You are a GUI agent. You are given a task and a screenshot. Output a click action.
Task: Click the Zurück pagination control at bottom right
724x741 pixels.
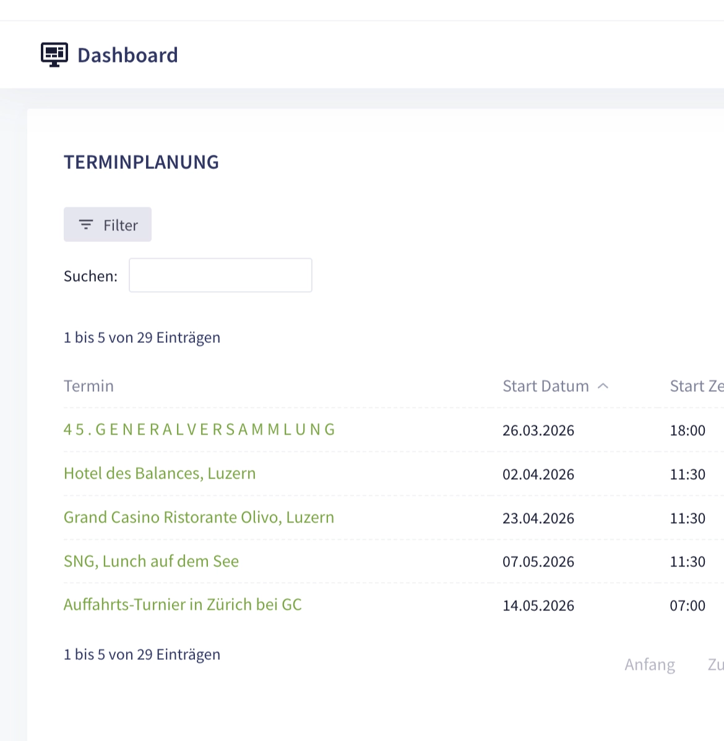point(716,664)
